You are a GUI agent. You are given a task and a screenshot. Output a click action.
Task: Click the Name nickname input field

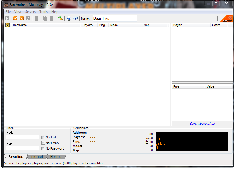[115, 18]
